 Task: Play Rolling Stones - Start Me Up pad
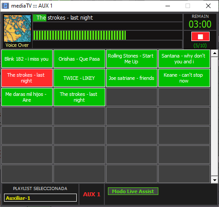(132, 59)
